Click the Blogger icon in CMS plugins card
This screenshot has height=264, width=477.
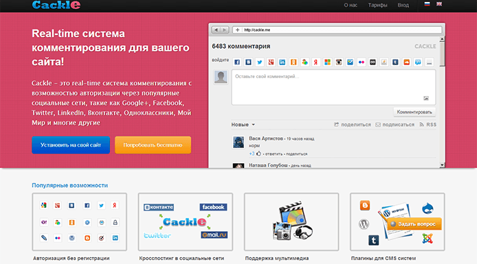pyautogui.click(x=365, y=206)
